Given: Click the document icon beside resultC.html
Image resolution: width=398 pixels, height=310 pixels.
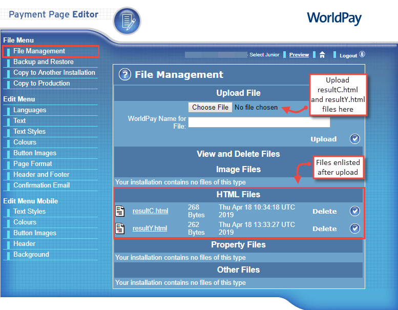Looking at the screenshot, I should pyautogui.click(x=120, y=211).
